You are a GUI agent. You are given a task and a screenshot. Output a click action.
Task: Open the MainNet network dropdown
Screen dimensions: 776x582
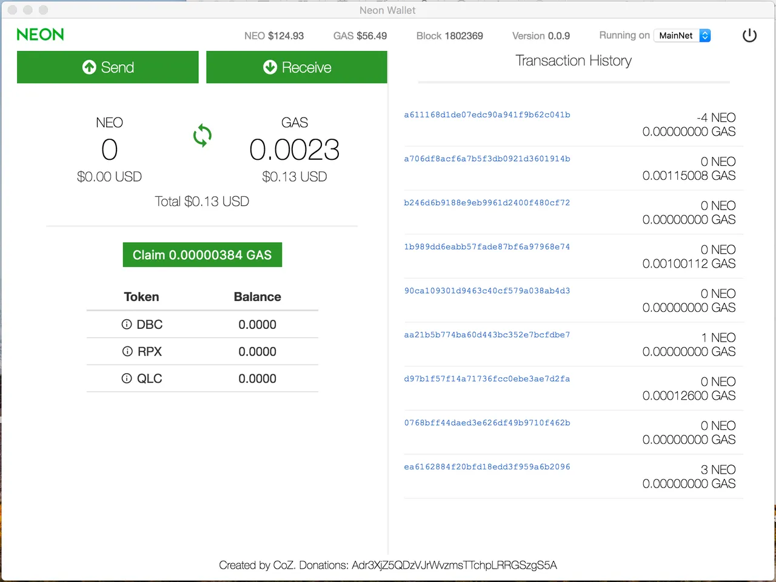tap(683, 36)
